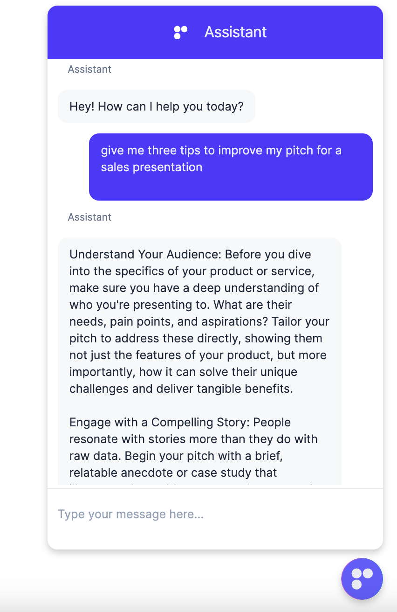Click the Assistant label above the greeting message
The image size is (397, 612).
(x=89, y=69)
